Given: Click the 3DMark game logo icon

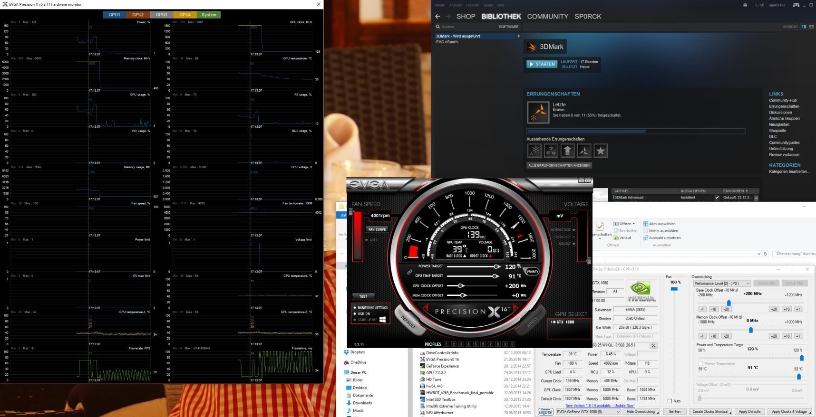Looking at the screenshot, I should point(532,47).
